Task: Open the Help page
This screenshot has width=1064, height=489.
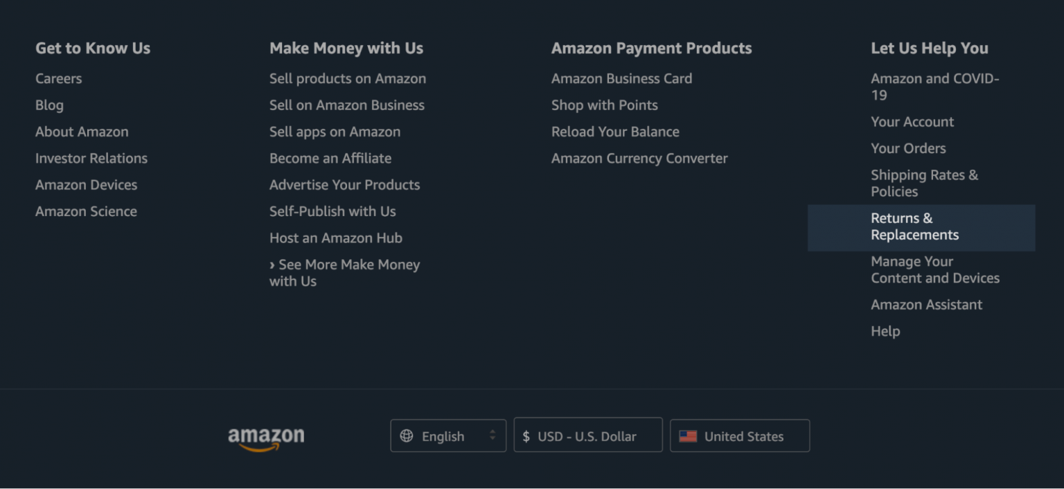Action: pyautogui.click(x=885, y=331)
